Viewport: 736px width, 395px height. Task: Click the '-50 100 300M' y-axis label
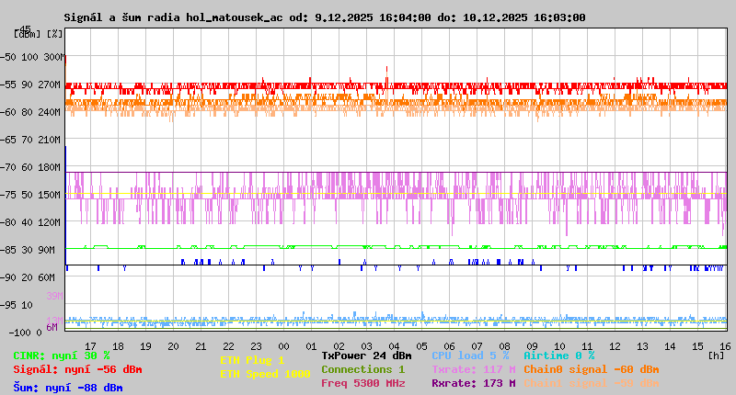click(32, 57)
